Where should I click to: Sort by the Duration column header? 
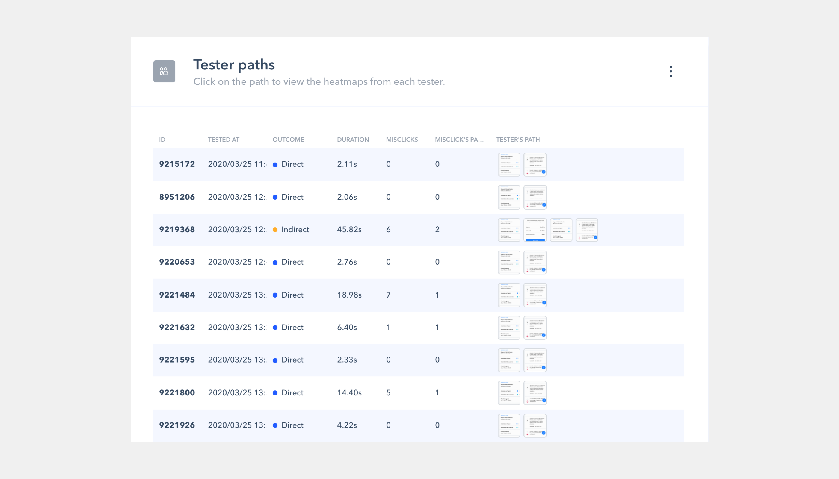coord(353,140)
